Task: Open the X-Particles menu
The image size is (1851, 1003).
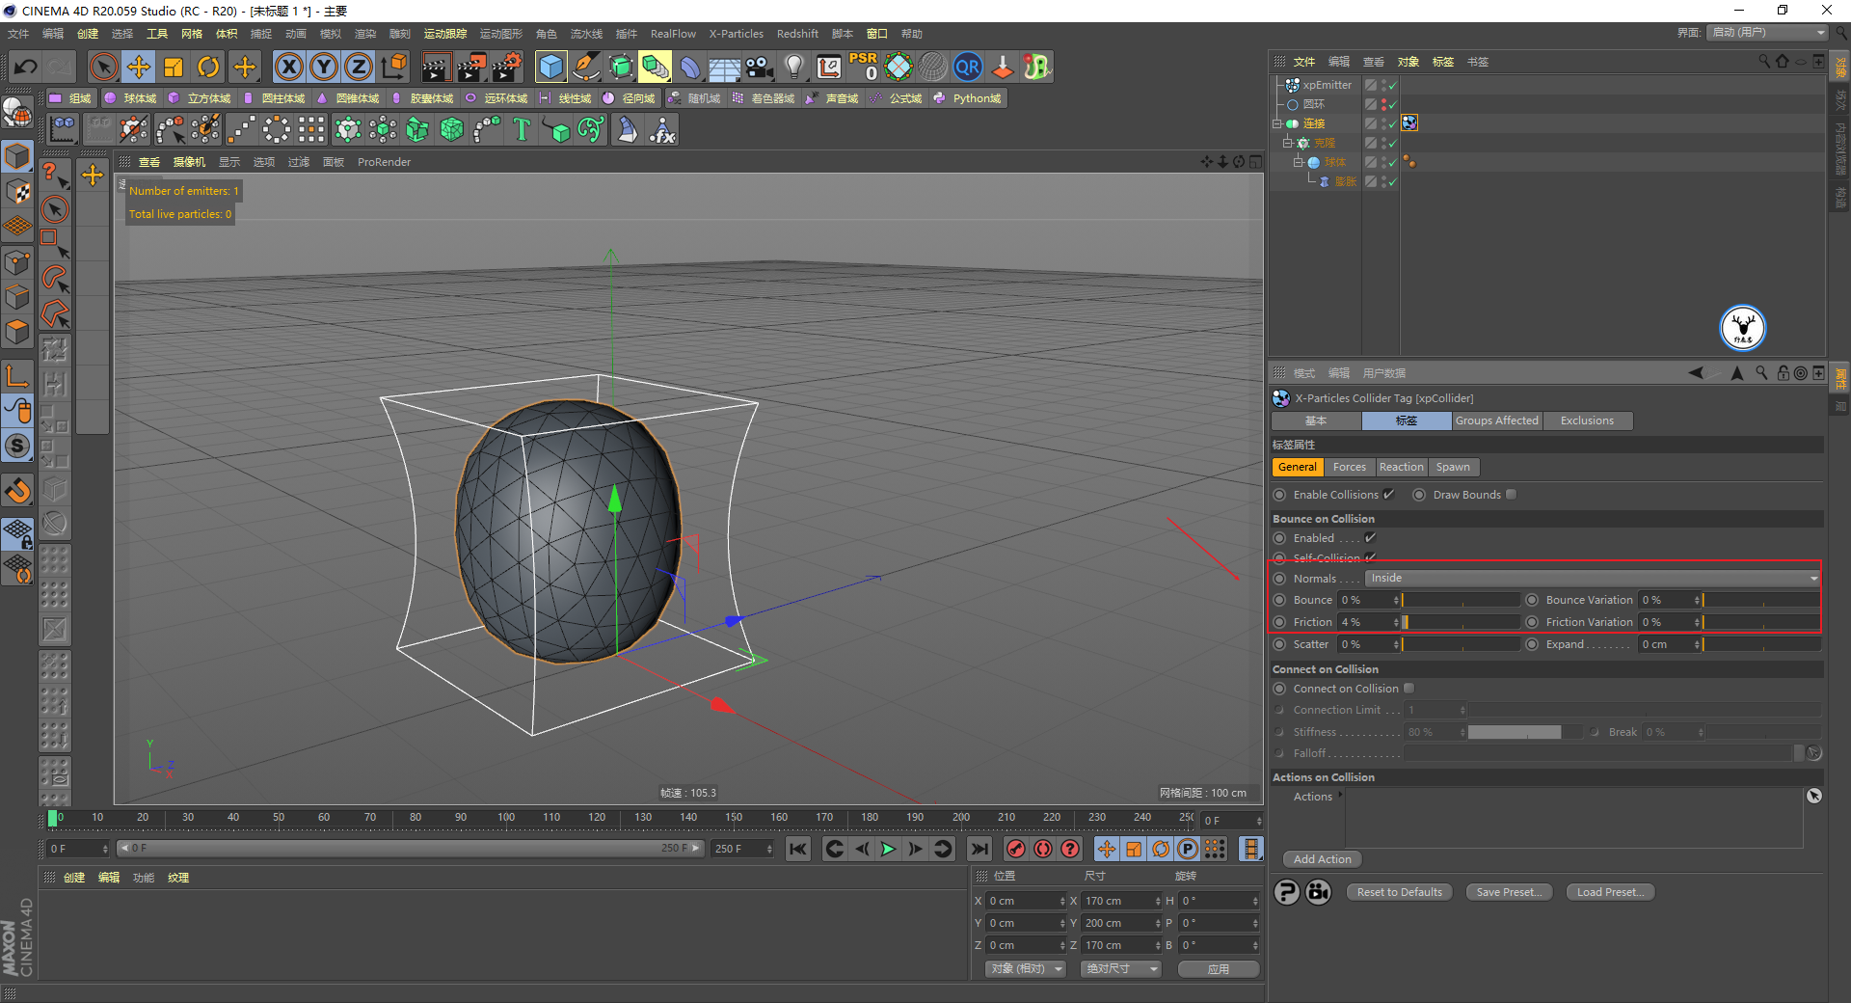Action: point(736,34)
